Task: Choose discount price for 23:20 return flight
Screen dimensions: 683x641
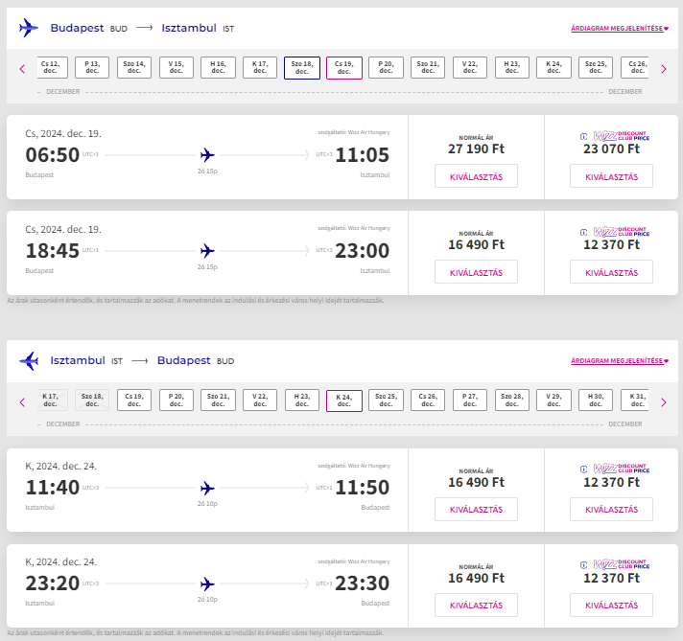Action: click(612, 605)
